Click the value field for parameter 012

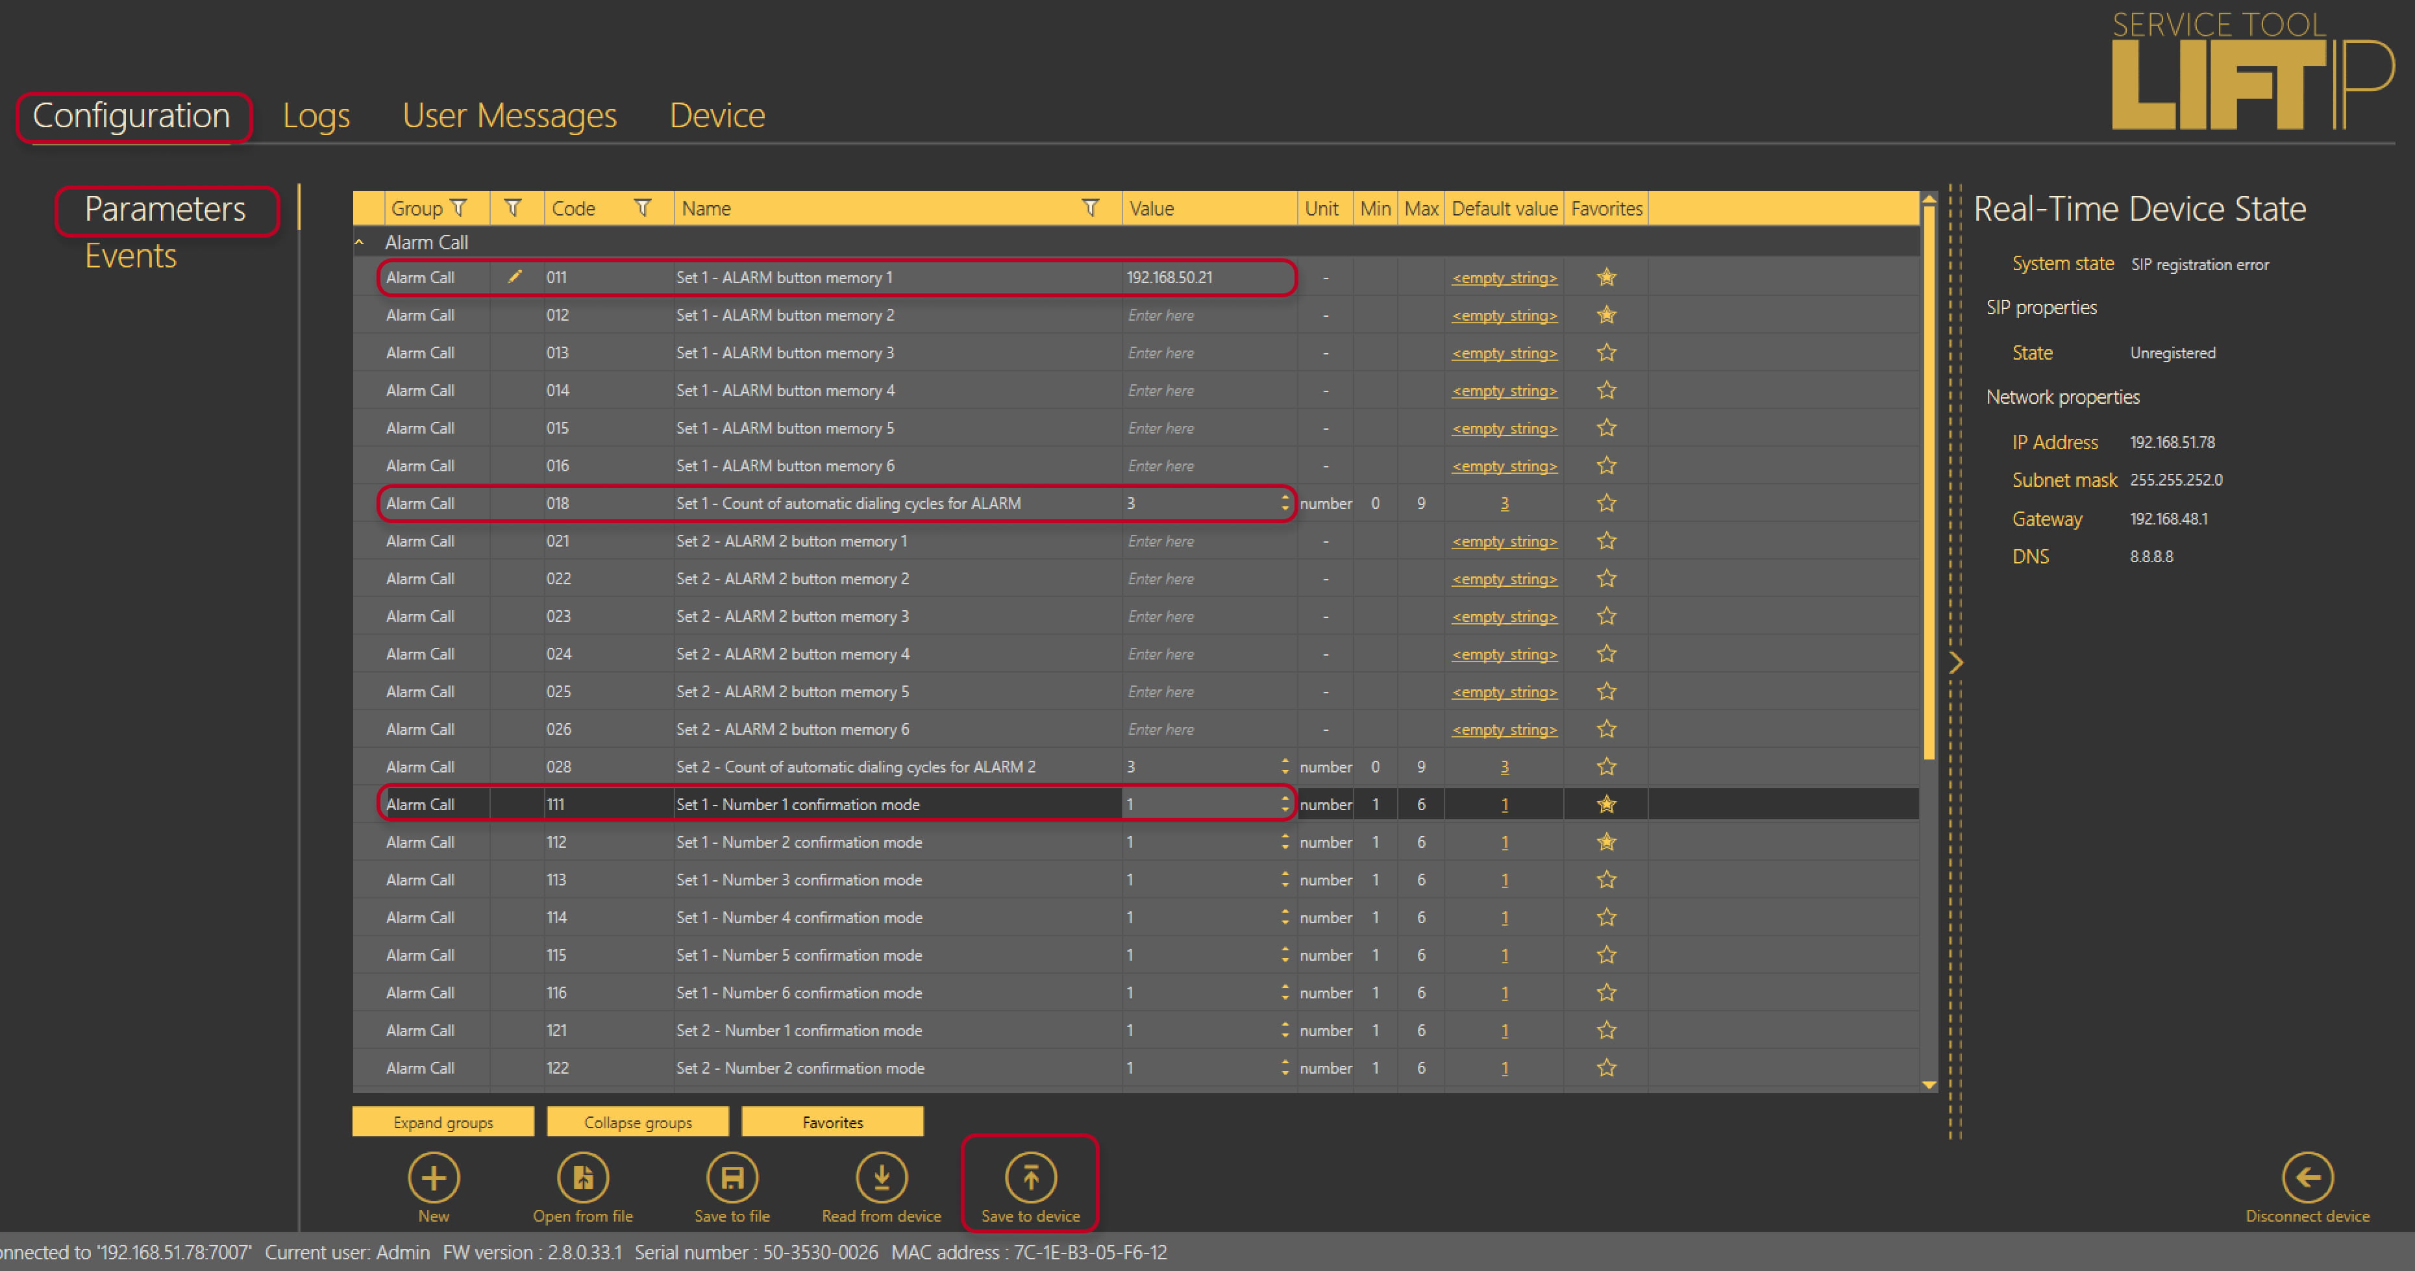pos(1208,315)
